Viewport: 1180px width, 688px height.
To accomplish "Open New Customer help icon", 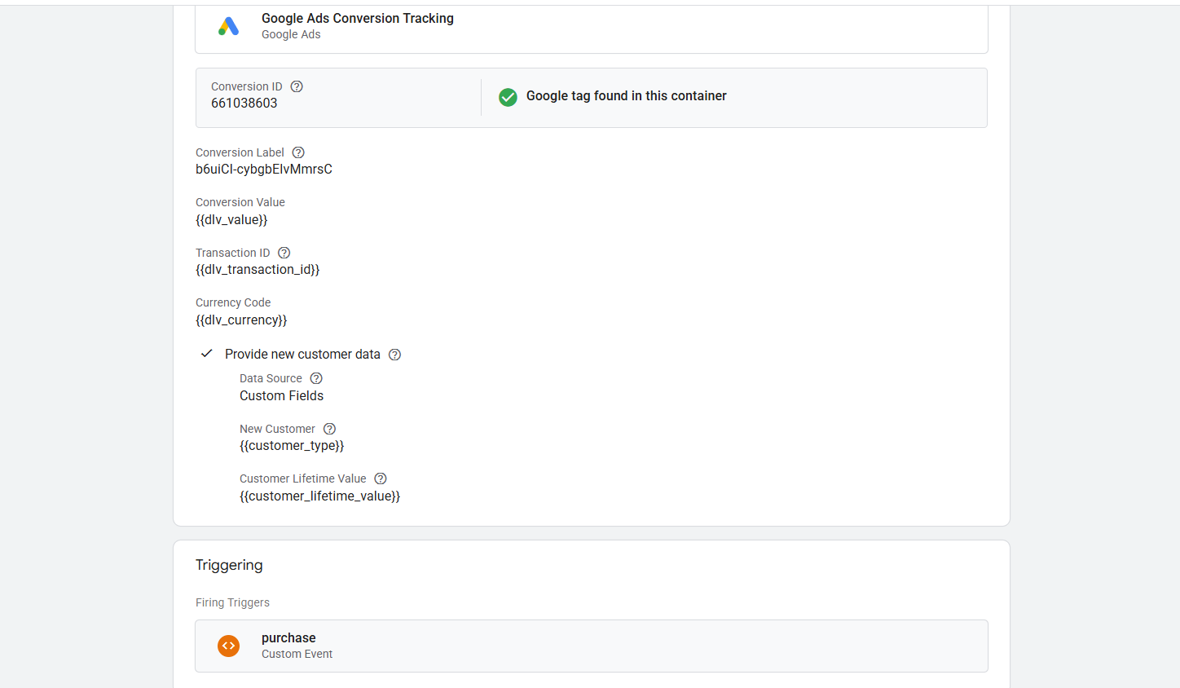I will pyautogui.click(x=329, y=429).
